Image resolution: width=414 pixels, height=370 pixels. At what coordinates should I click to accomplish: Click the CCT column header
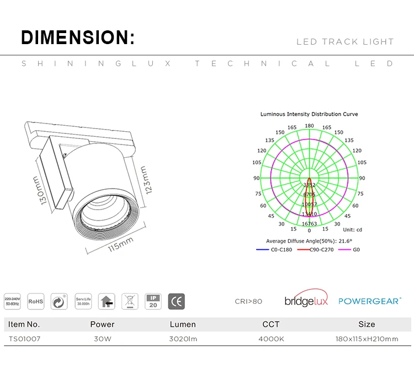271,324
